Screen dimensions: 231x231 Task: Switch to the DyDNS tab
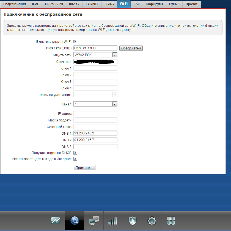(x=174, y=4)
